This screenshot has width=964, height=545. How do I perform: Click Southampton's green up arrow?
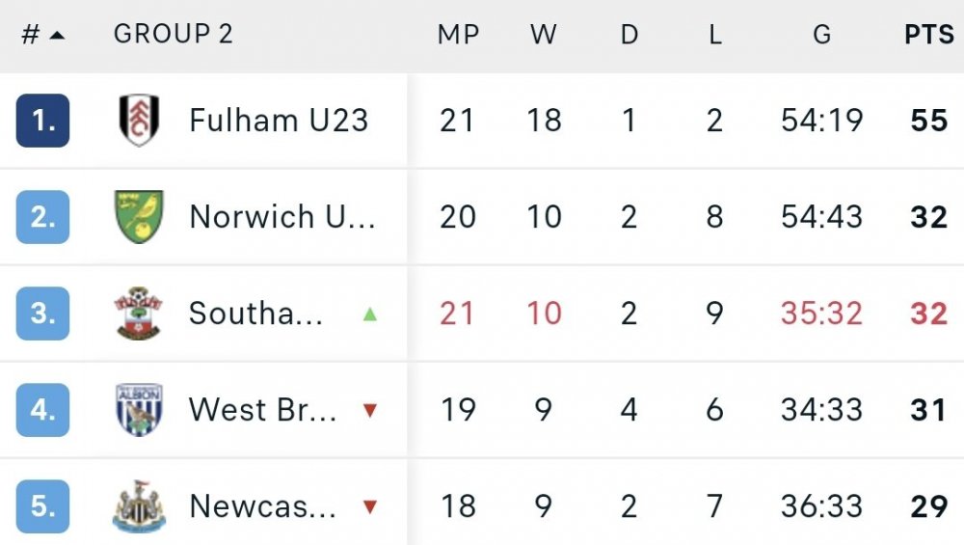point(369,313)
